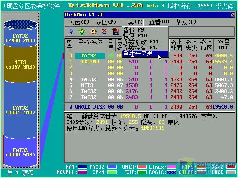Click the red X F6 delete icon
Viewport: 238px width, 178px height.
point(104,32)
